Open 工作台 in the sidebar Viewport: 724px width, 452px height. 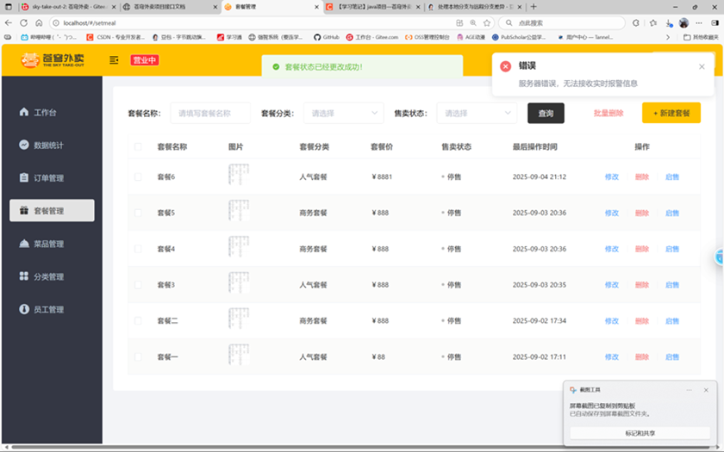(44, 112)
